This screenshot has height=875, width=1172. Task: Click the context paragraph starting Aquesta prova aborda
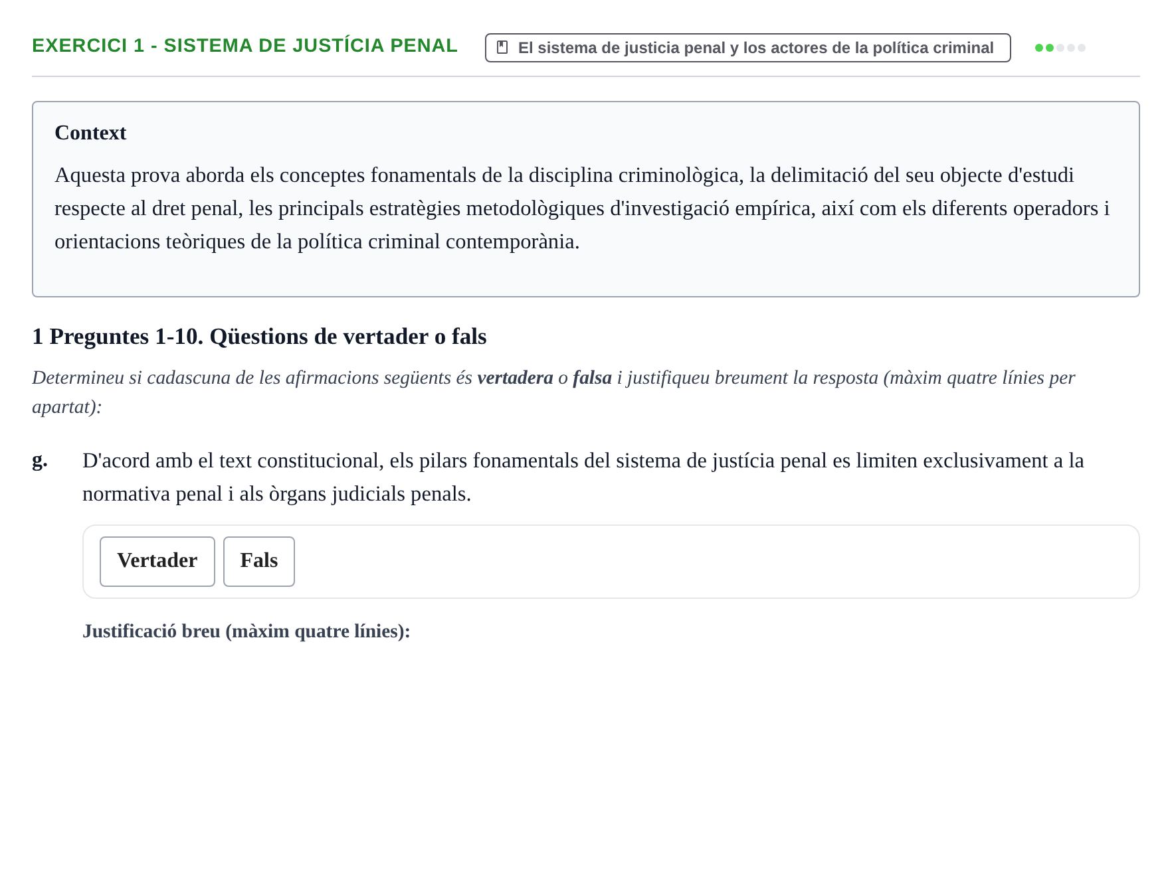(x=582, y=208)
